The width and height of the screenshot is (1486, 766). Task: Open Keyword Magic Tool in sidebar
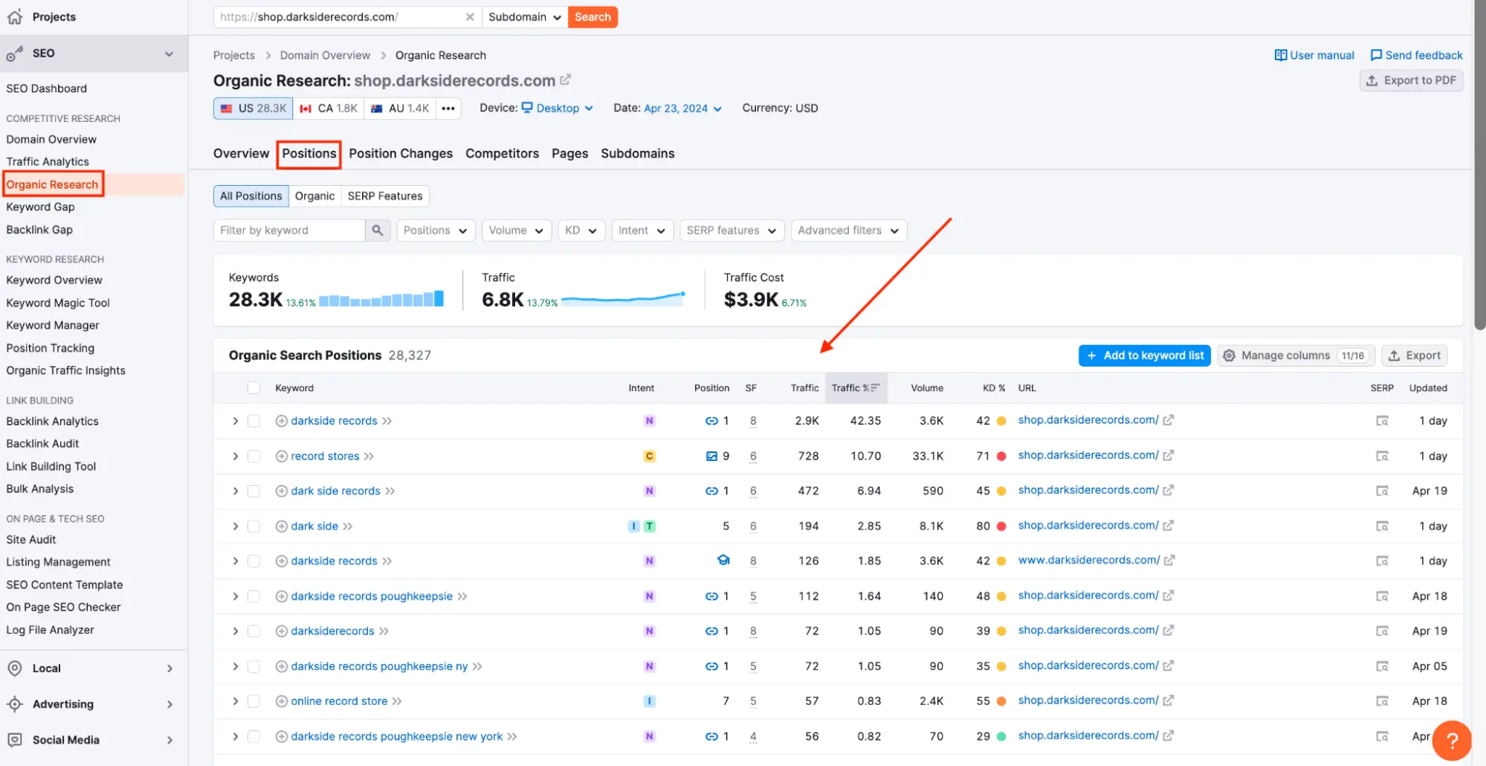(x=58, y=303)
